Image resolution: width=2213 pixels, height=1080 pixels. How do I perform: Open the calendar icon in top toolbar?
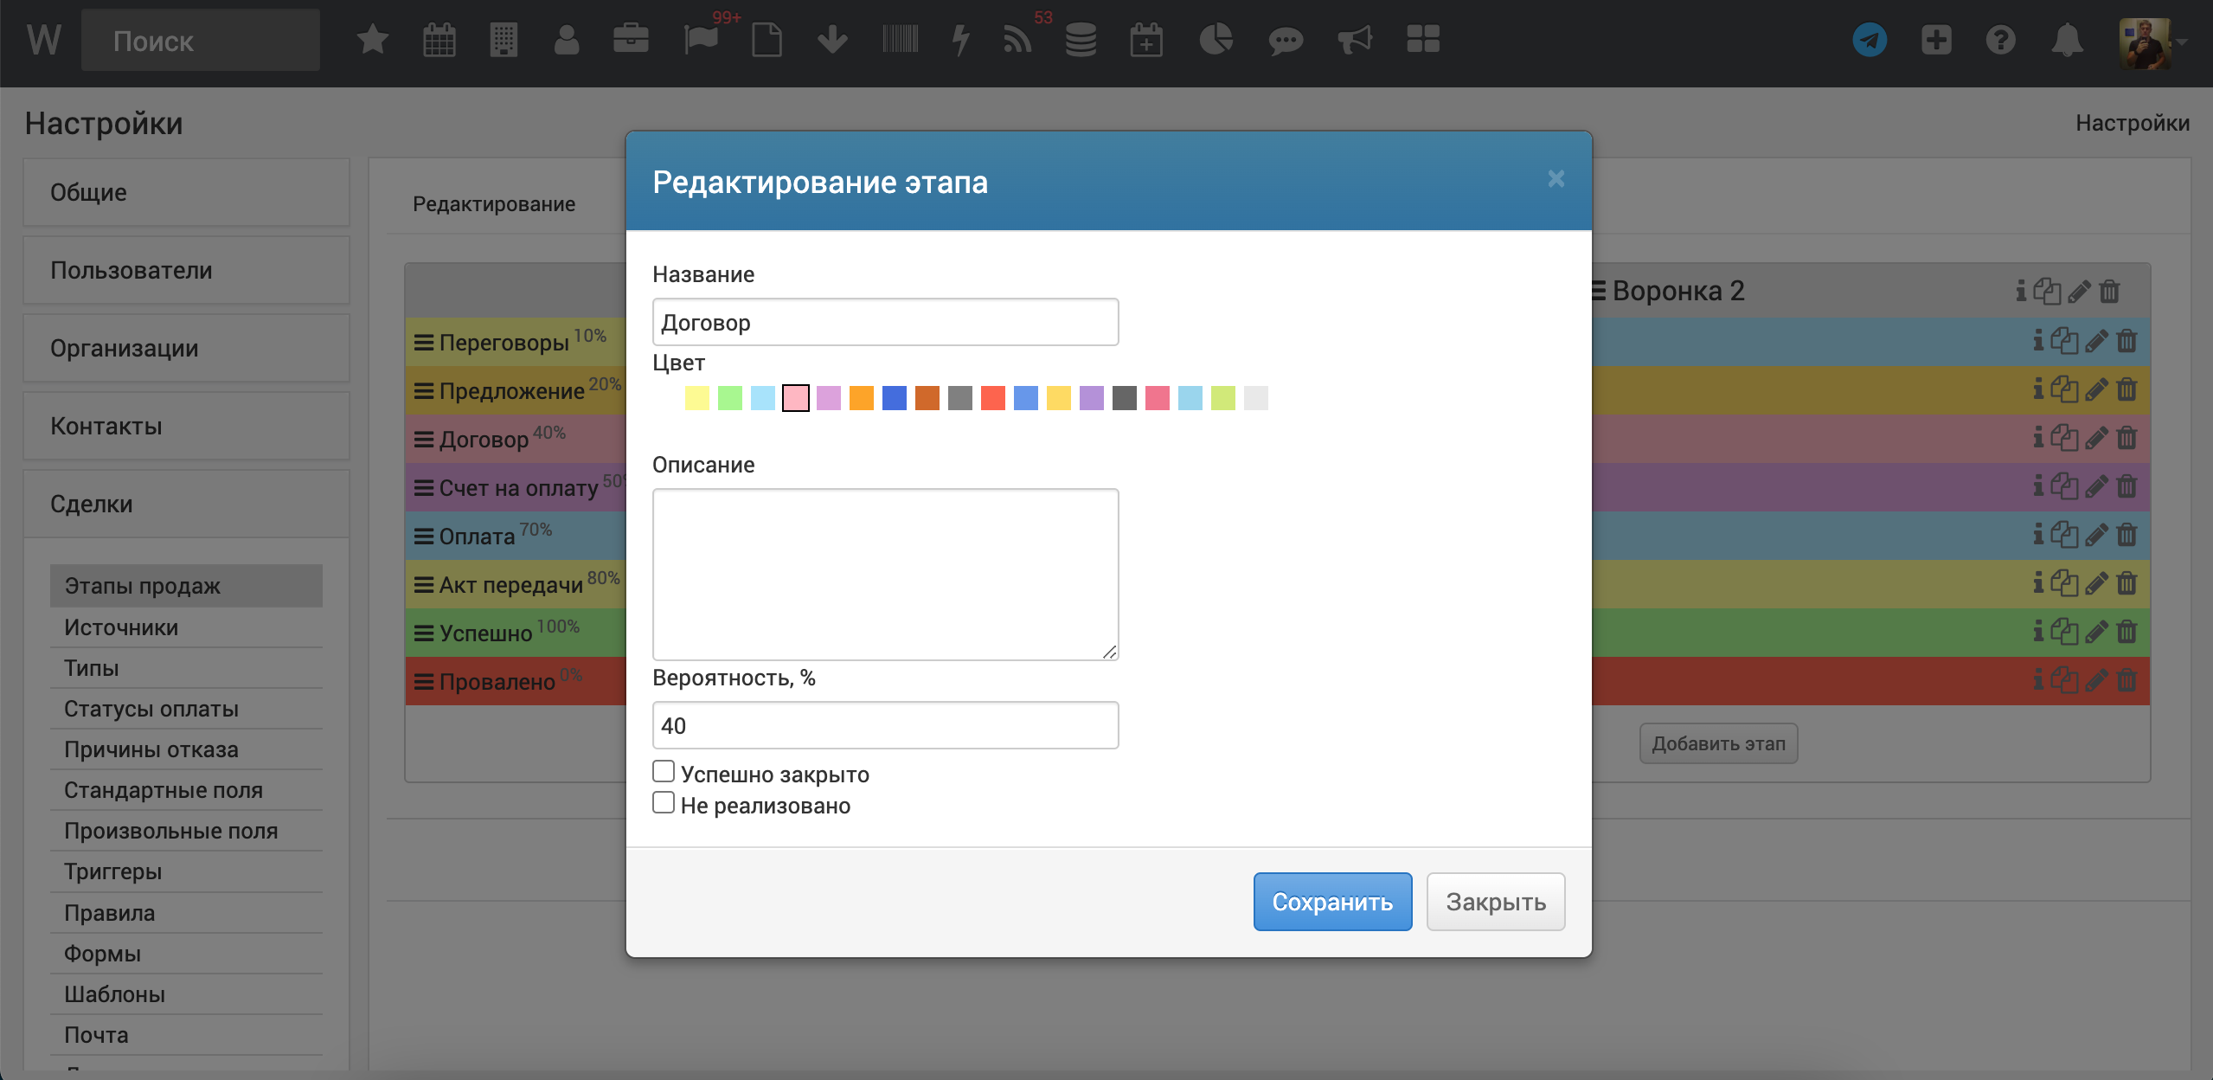[x=439, y=40]
